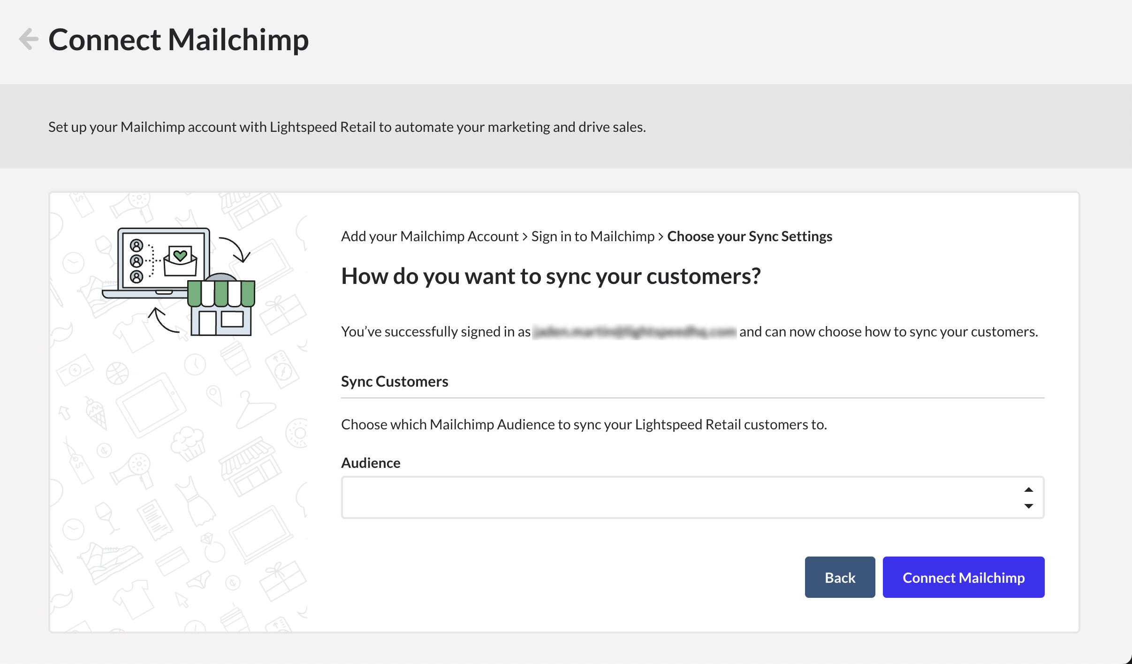Click the chevron after Add your Mailchimp Account

click(525, 237)
